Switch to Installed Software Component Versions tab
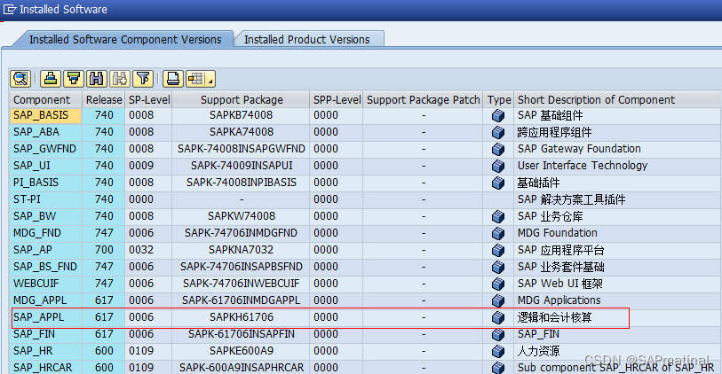The width and height of the screenshot is (722, 374). coord(125,40)
